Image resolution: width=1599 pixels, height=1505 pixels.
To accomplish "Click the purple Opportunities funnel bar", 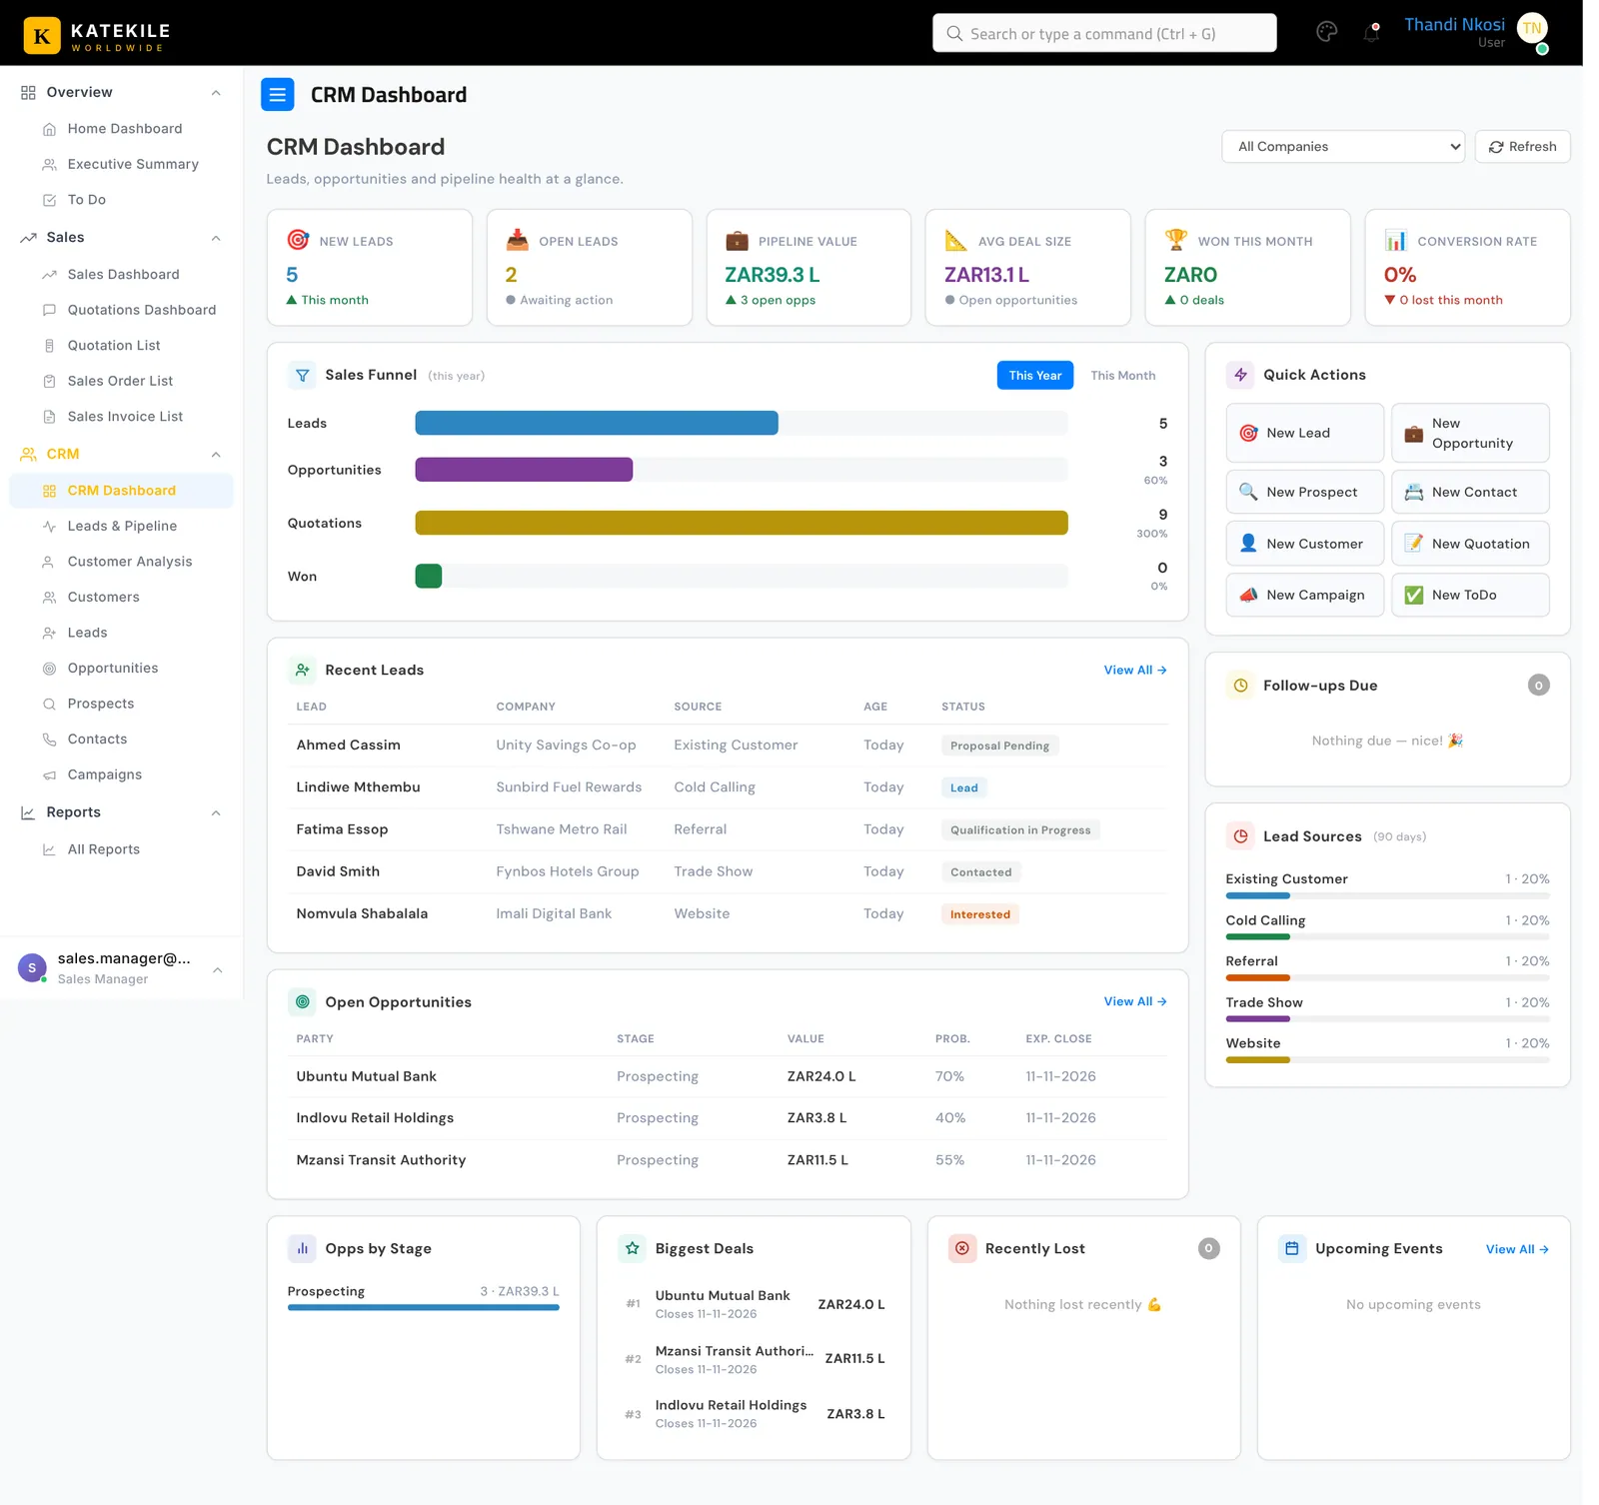I will click(x=524, y=470).
